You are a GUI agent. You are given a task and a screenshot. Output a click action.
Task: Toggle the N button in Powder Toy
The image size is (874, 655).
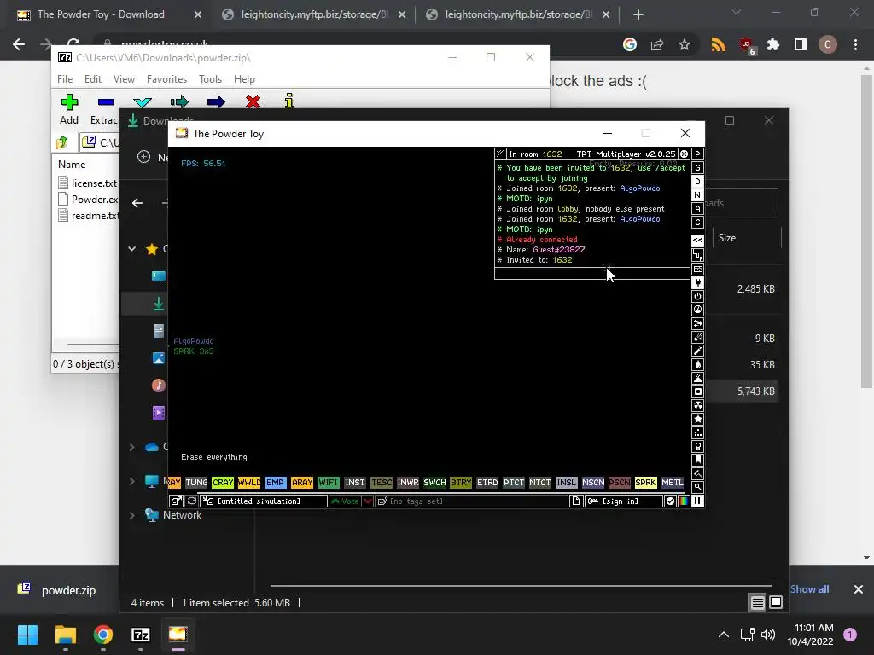[697, 195]
